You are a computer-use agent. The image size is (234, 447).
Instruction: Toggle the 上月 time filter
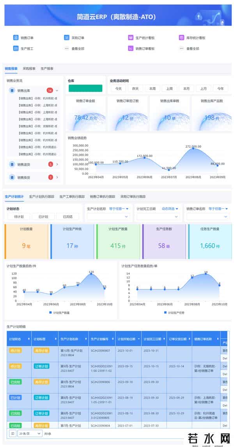204,89
